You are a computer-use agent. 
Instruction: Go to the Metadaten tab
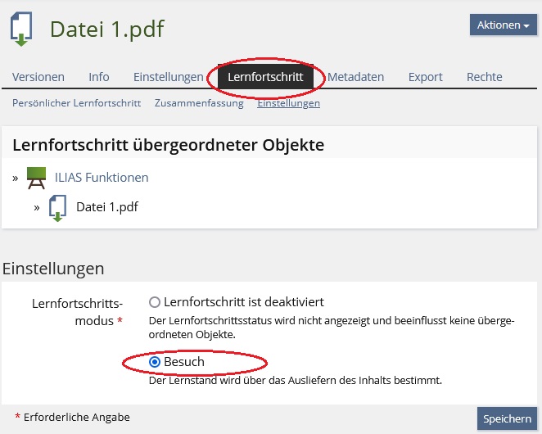coord(355,77)
